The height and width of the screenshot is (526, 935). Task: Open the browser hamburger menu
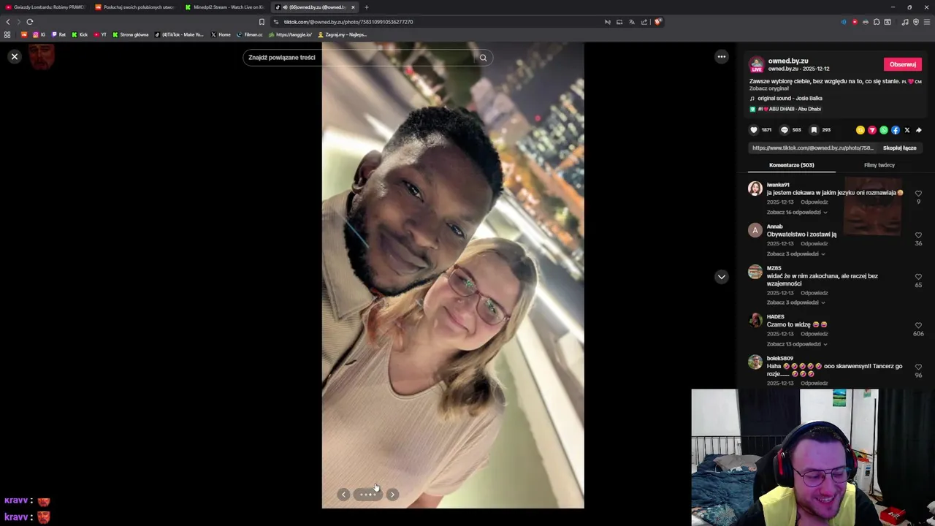pyautogui.click(x=927, y=22)
